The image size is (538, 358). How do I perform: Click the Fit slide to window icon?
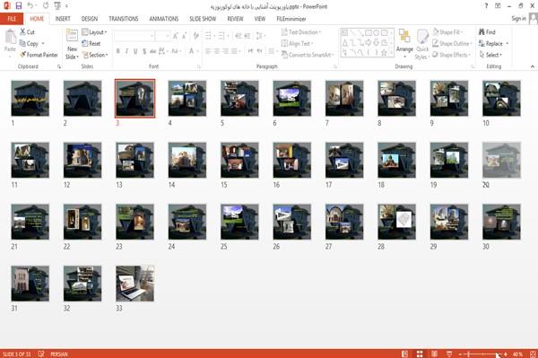533,354
